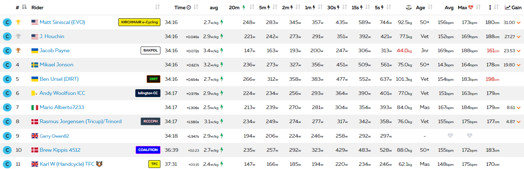Click the green lightning icon next to Mikael Jonson's w/kg

coord(222,65)
